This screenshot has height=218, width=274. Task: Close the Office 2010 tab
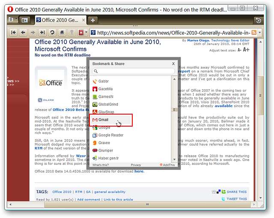83,20
